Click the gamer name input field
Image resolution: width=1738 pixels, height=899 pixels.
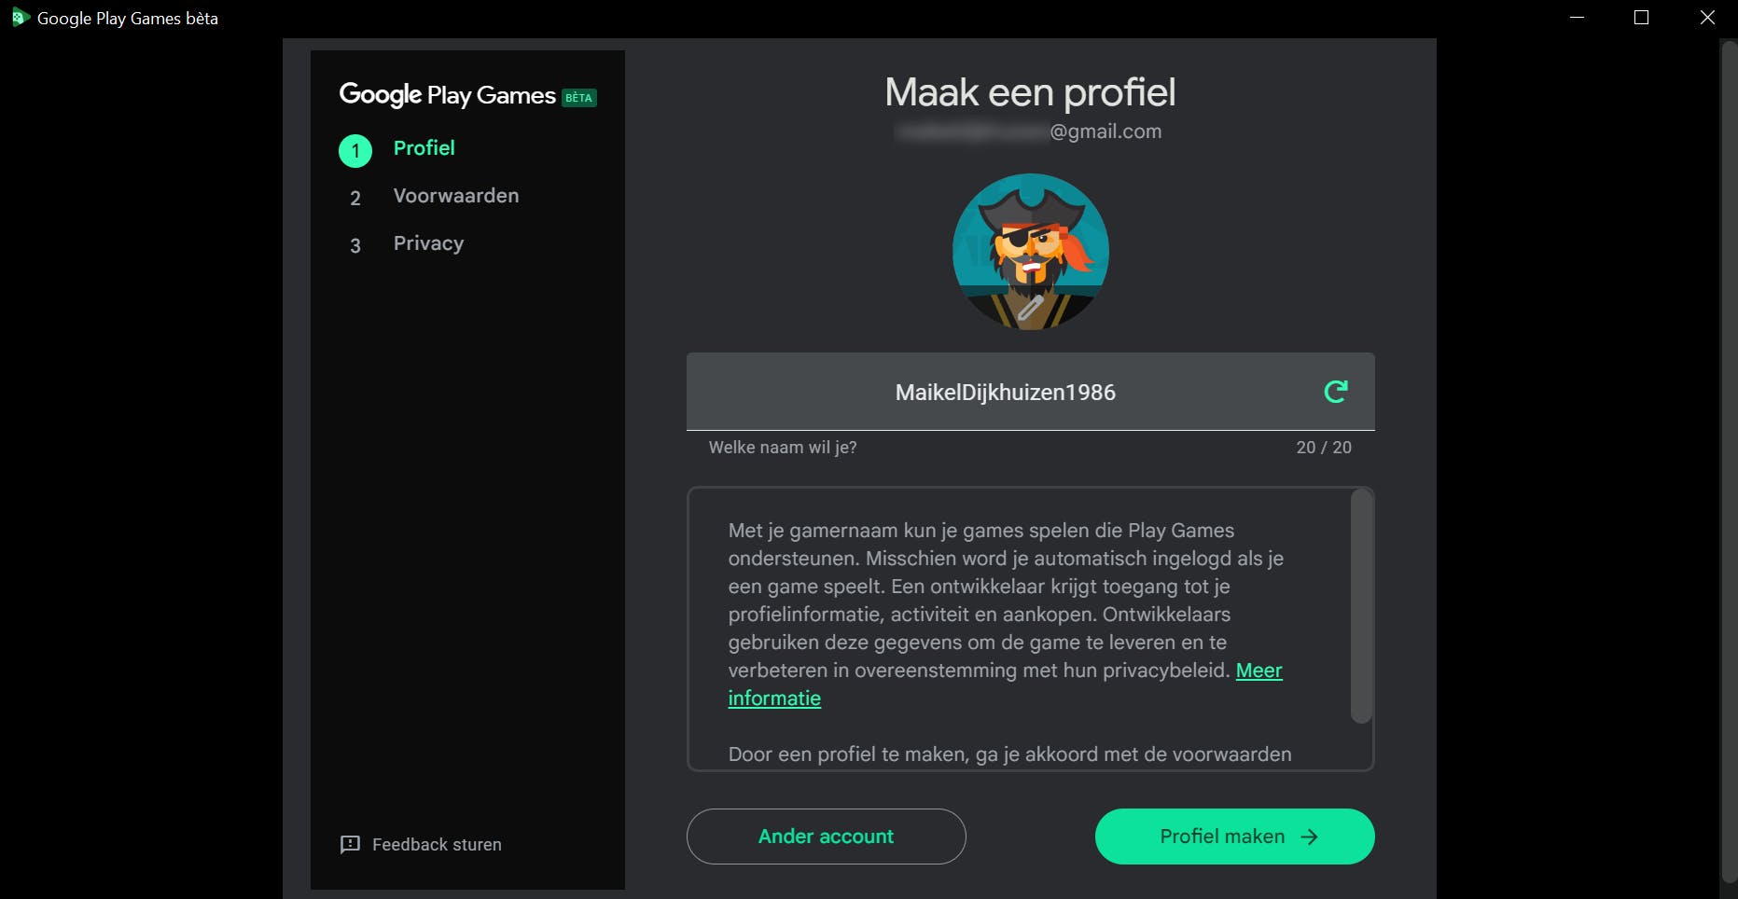(1004, 393)
